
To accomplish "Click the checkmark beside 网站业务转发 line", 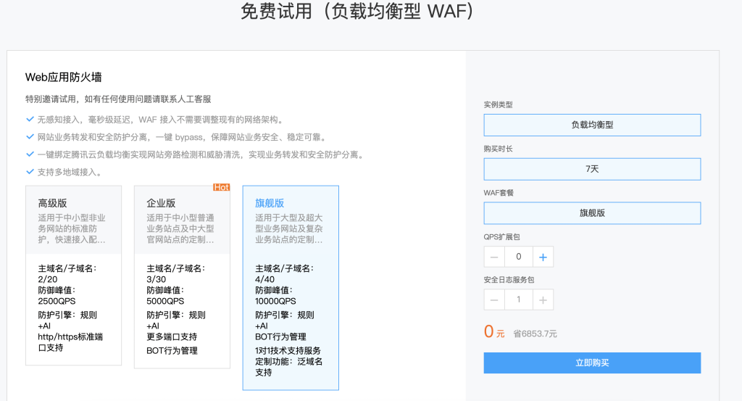I will coord(30,137).
